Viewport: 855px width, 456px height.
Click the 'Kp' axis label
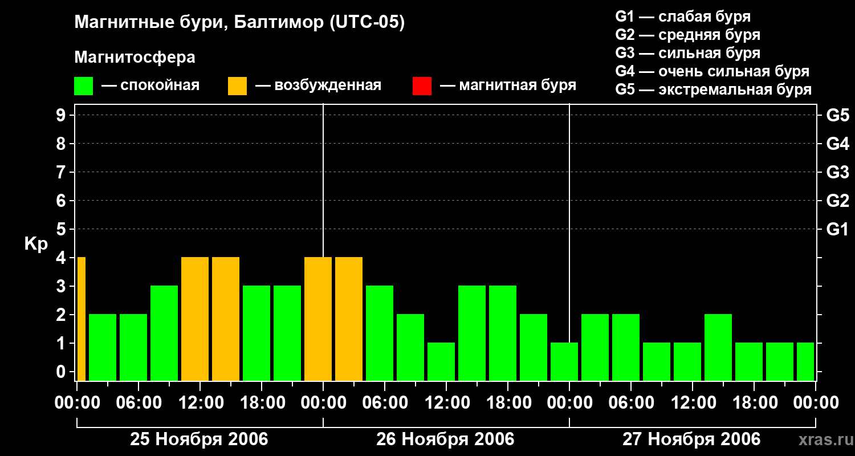tap(36, 244)
